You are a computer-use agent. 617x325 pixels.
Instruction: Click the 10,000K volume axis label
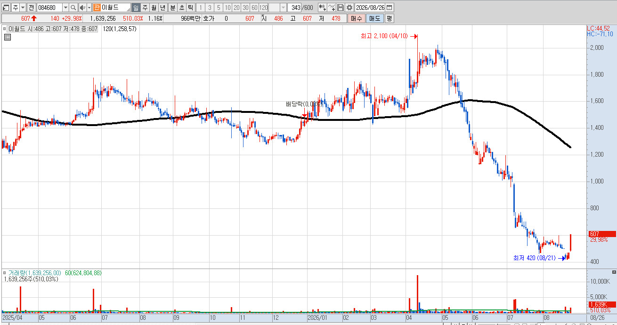coord(600,281)
